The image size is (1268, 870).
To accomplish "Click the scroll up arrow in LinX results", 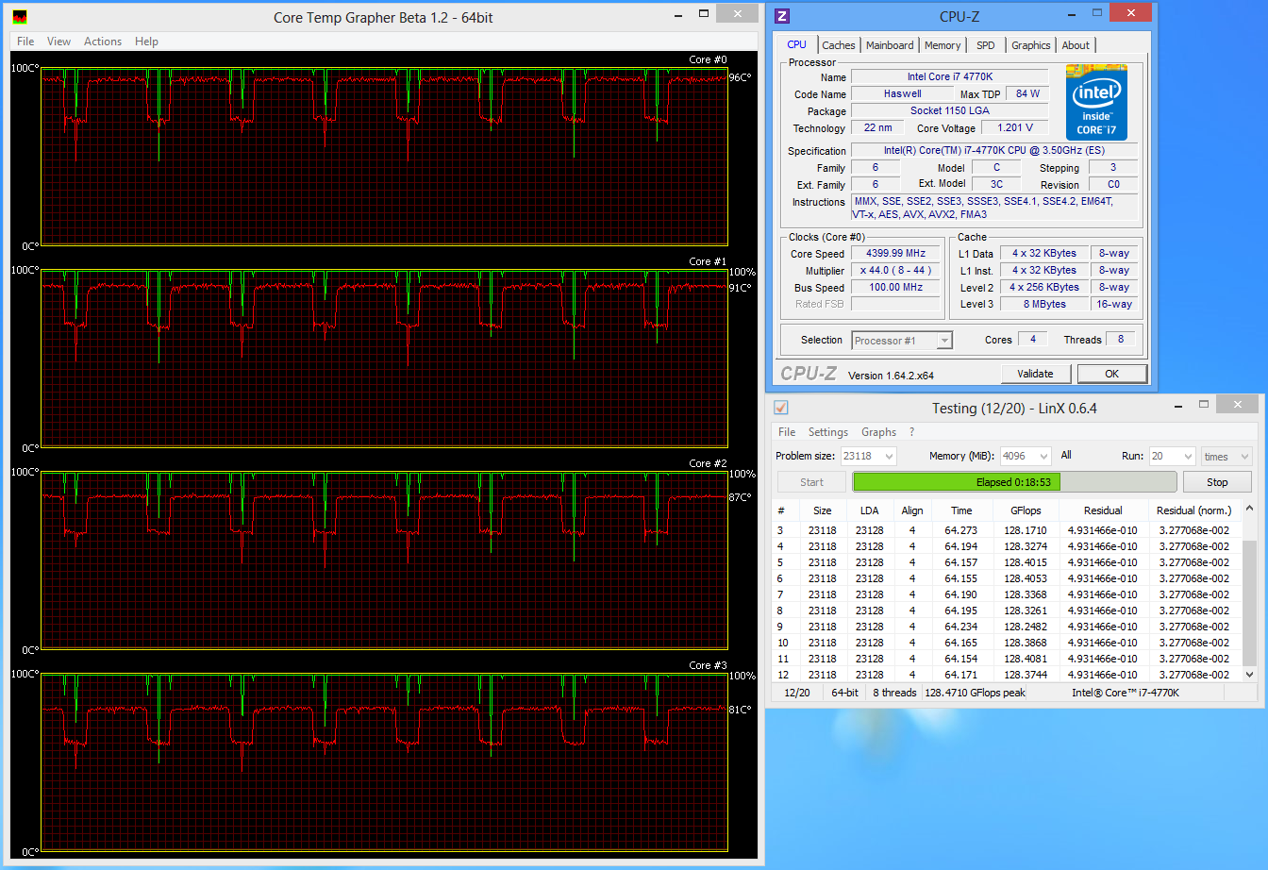I will tap(1250, 509).
